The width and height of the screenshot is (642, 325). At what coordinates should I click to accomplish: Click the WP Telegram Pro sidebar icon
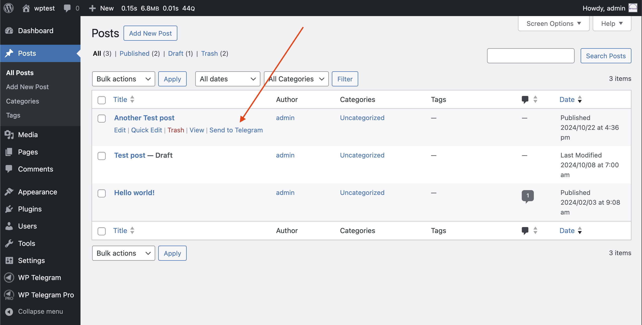point(9,295)
